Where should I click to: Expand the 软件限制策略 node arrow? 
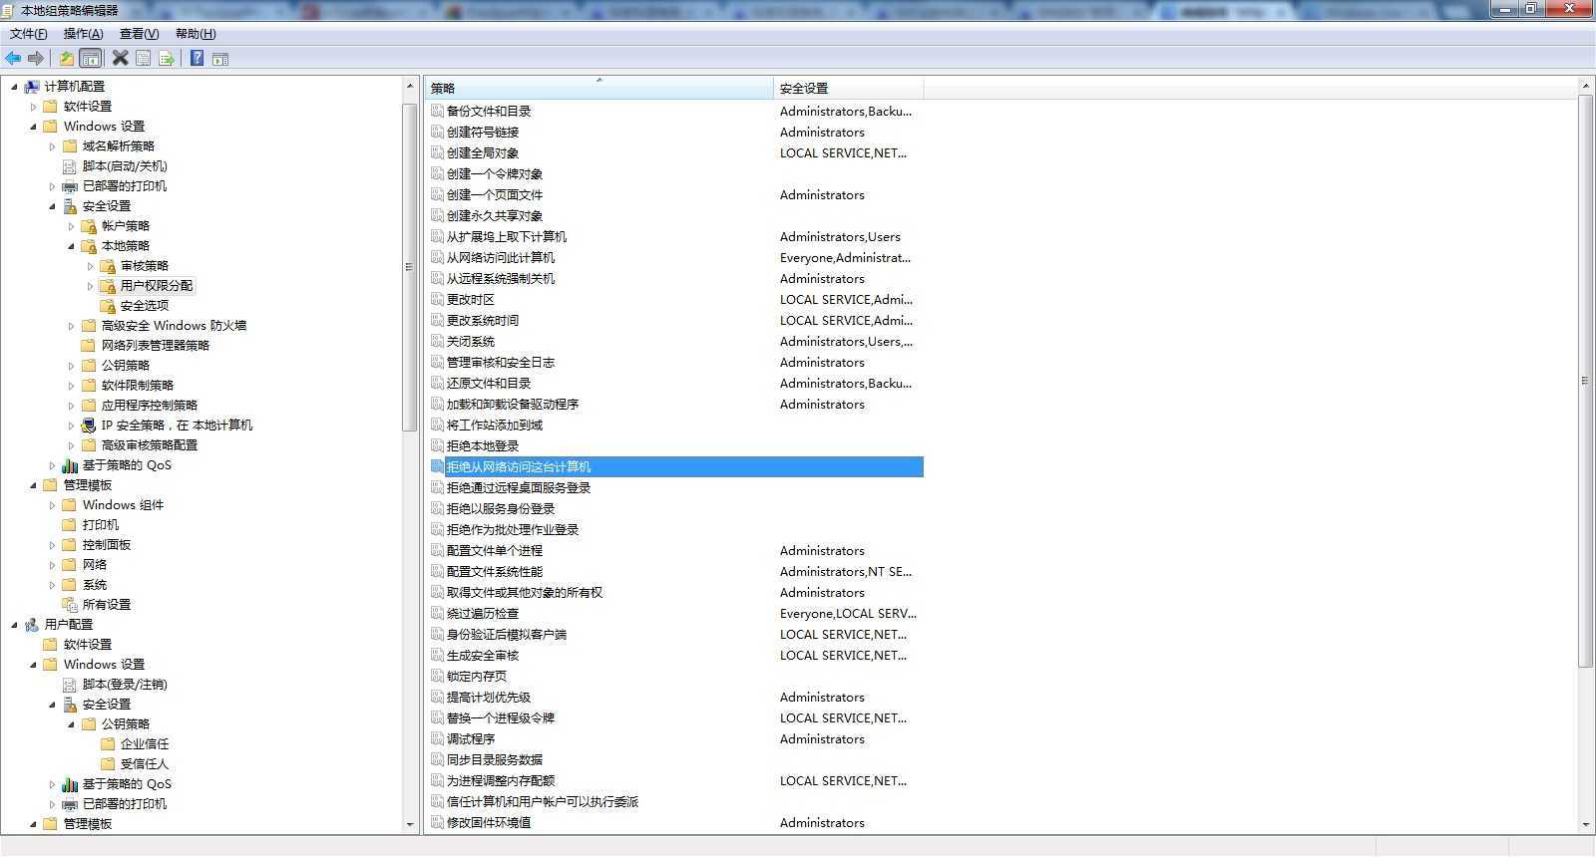pos(71,386)
